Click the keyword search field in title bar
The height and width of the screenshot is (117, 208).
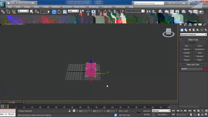coord(149,3)
